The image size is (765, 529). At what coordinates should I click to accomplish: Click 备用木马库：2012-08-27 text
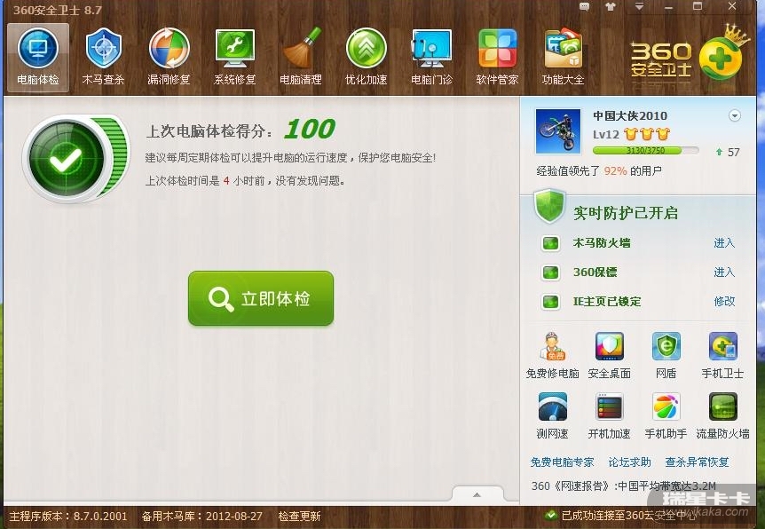202,516
